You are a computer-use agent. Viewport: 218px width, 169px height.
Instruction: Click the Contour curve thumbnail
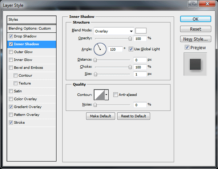[x=100, y=95]
